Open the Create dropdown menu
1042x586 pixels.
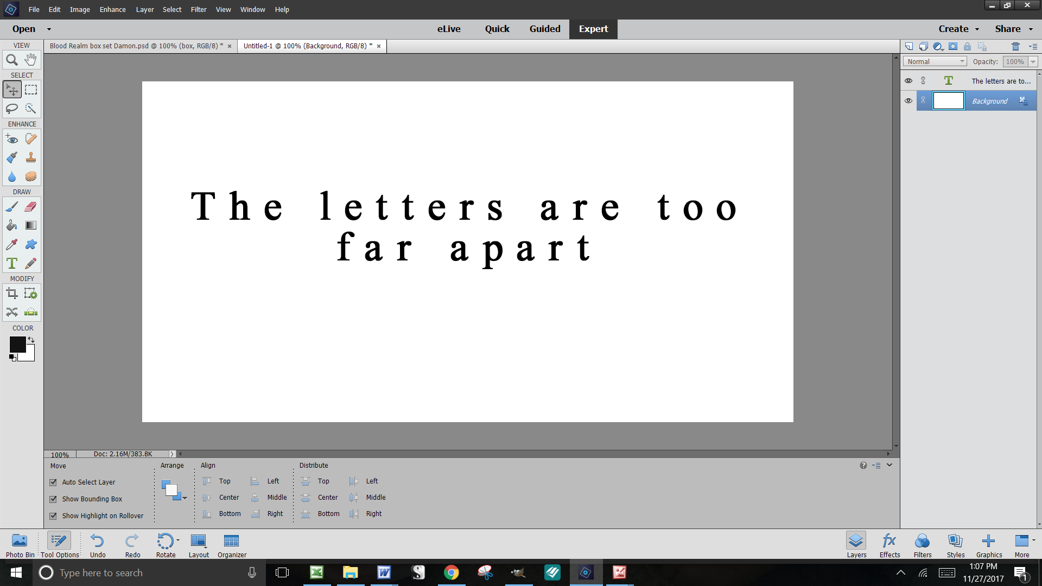[958, 29]
